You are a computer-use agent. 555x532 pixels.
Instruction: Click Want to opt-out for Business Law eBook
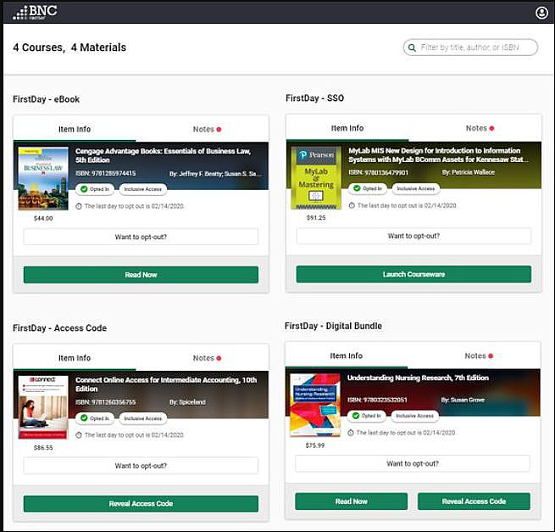click(x=141, y=237)
